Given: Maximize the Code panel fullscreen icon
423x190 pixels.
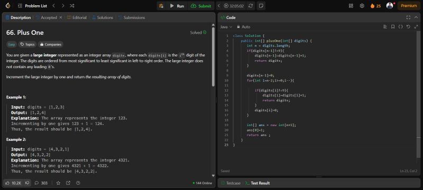Looking at the screenshot, I should pos(408,17).
